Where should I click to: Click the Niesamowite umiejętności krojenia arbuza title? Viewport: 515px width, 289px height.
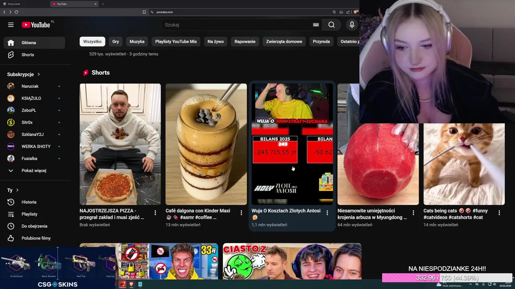[372, 214]
